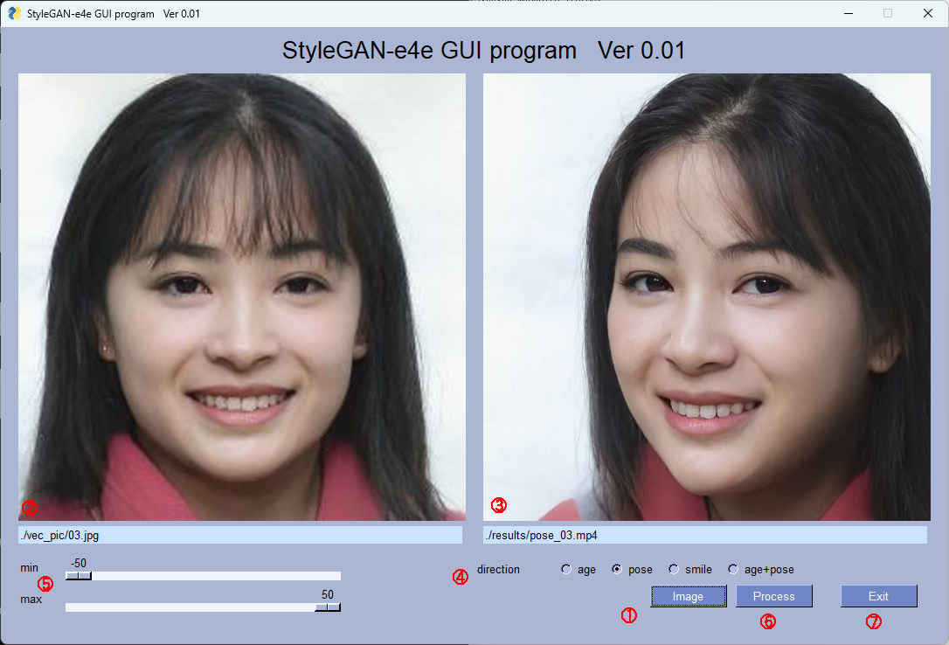Click the ./results/pose_03.mp4 path field
The height and width of the screenshot is (645, 949).
pyautogui.click(x=705, y=535)
